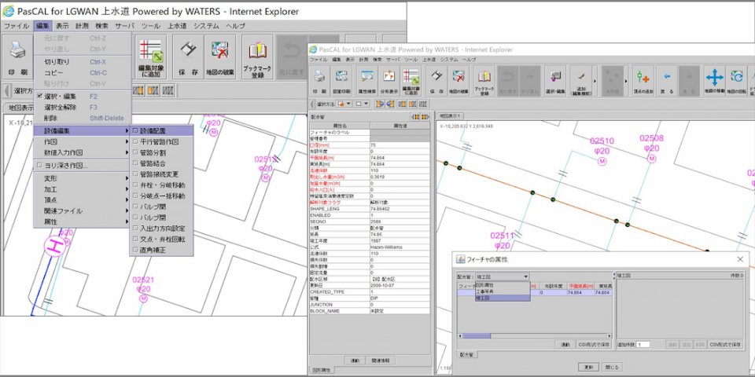Toggle the 選択・編集 checked menu item
The width and height of the screenshot is (755, 377).
pyautogui.click(x=83, y=96)
